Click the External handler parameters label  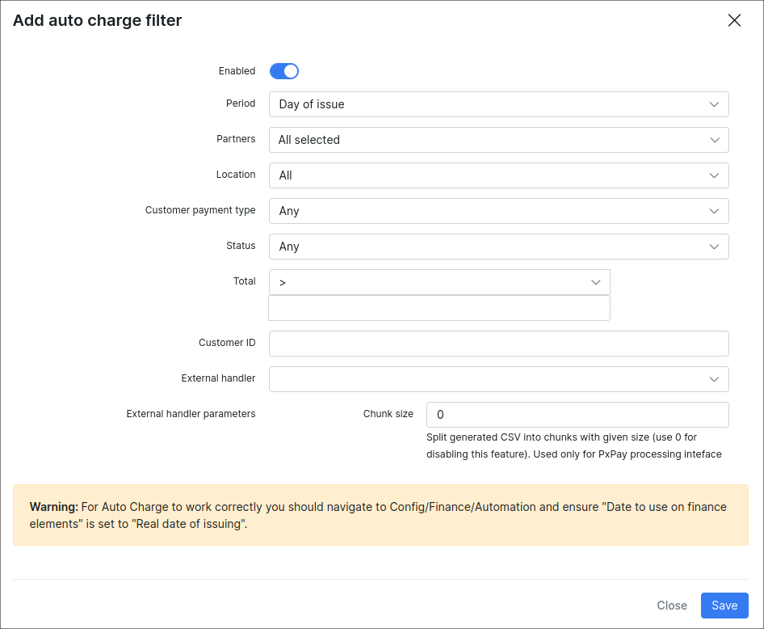tap(191, 414)
